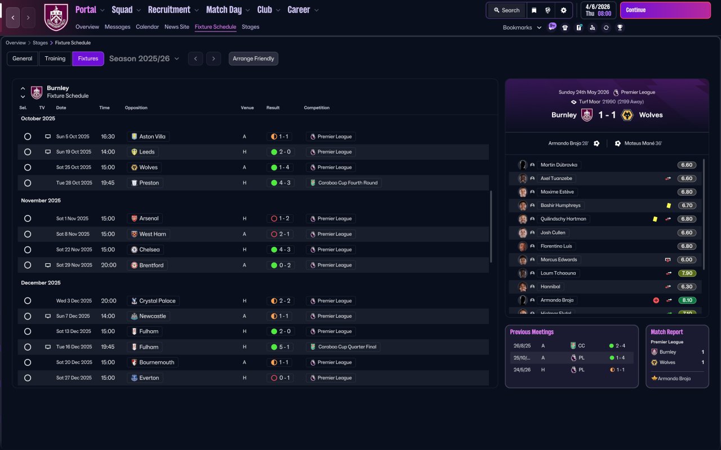
Task: Click the Wolves badge in the match header
Action: coord(626,115)
